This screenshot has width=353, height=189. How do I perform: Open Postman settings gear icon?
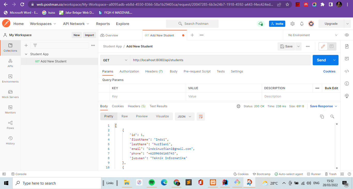[x=292, y=23]
